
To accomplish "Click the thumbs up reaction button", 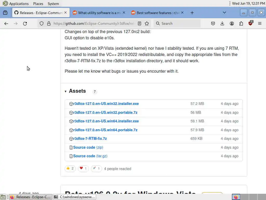I will (70, 168).
